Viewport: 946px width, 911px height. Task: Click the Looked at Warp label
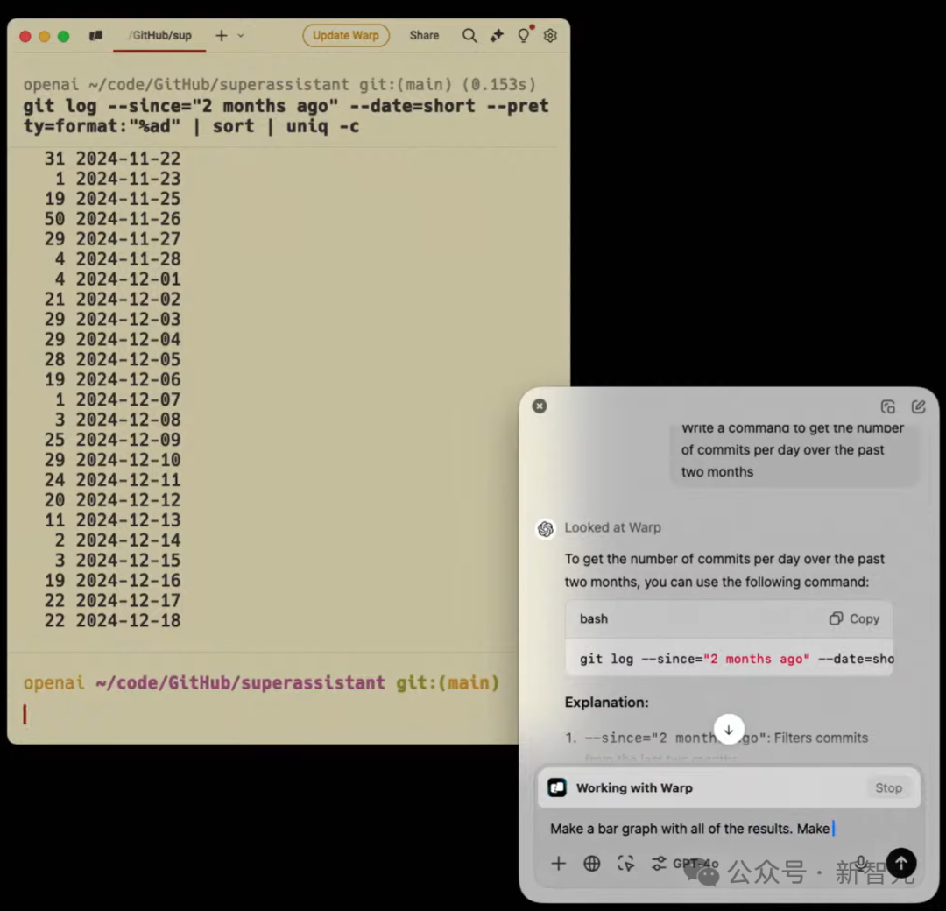[x=612, y=528]
